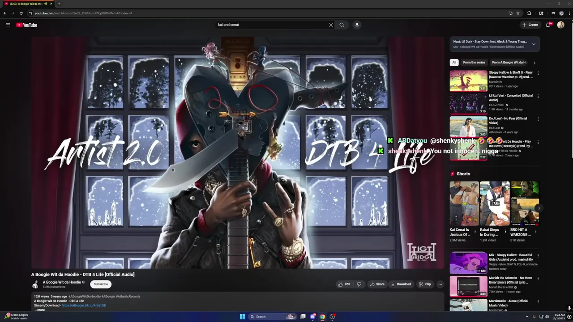Screen dimensions: 573x322
Task: Show hidden system tray icons
Action: (527, 317)
